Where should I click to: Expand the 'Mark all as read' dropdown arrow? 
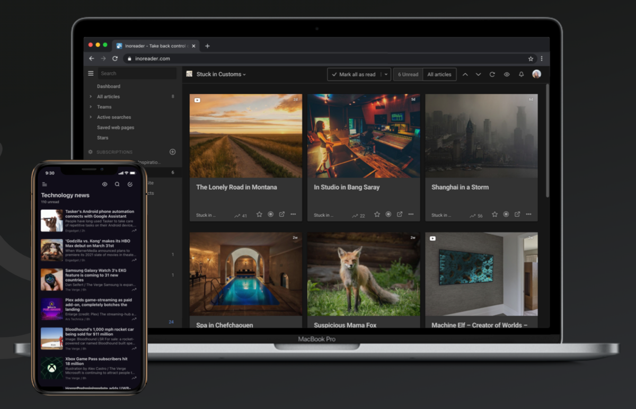coord(386,74)
